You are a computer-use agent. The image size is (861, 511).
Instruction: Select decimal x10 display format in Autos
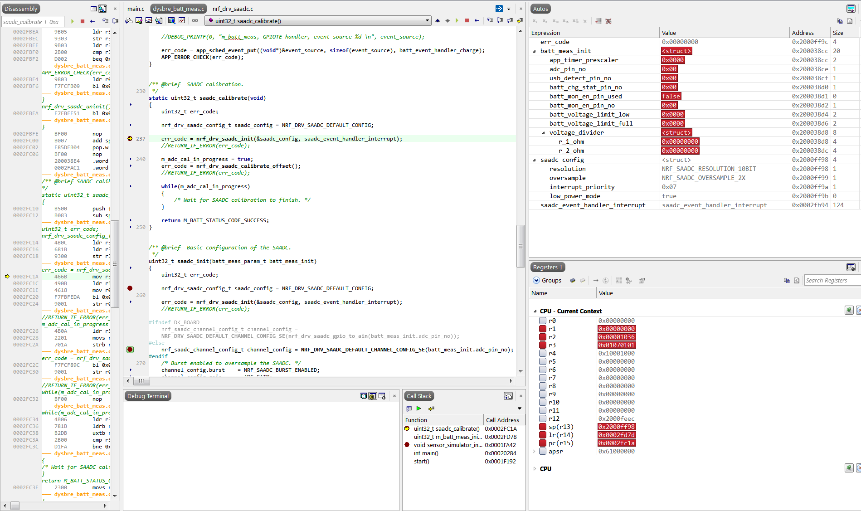click(555, 21)
